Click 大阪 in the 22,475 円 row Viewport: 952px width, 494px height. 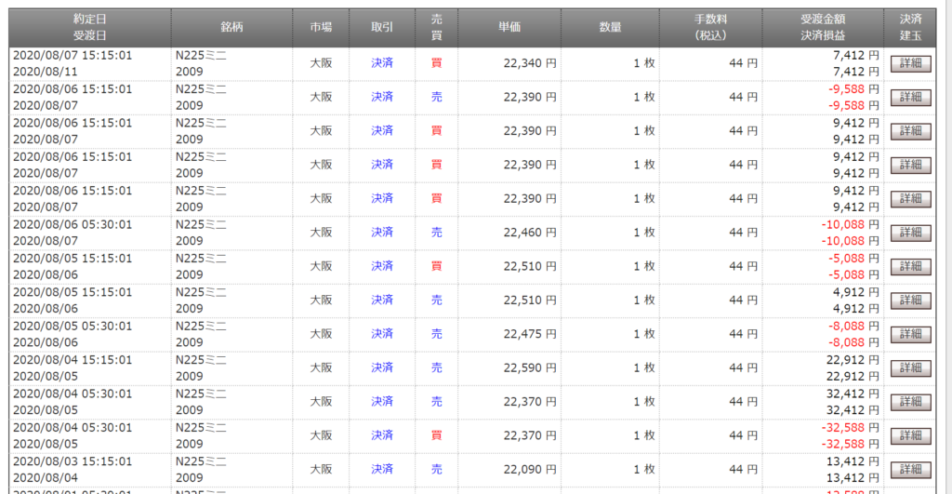321,334
